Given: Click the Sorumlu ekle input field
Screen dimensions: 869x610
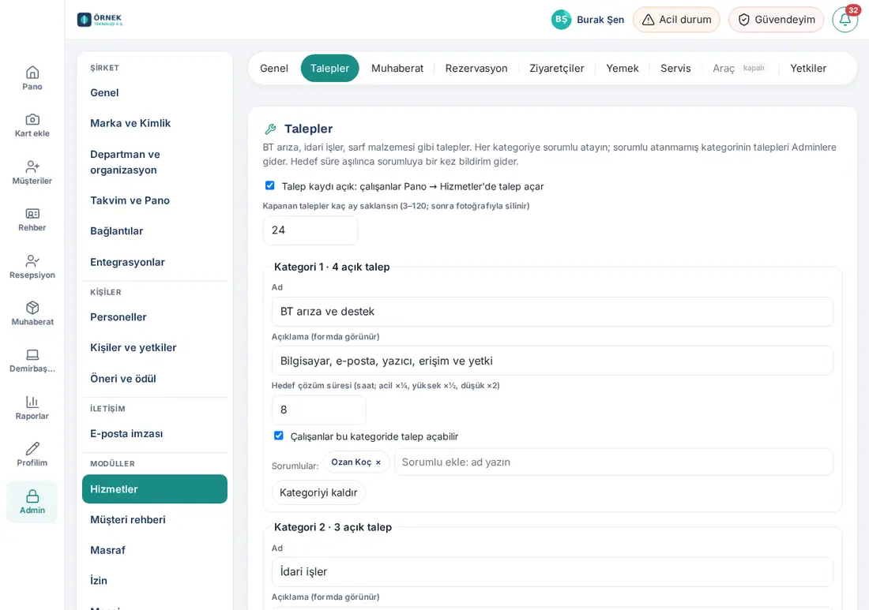Looking at the screenshot, I should coord(614,462).
